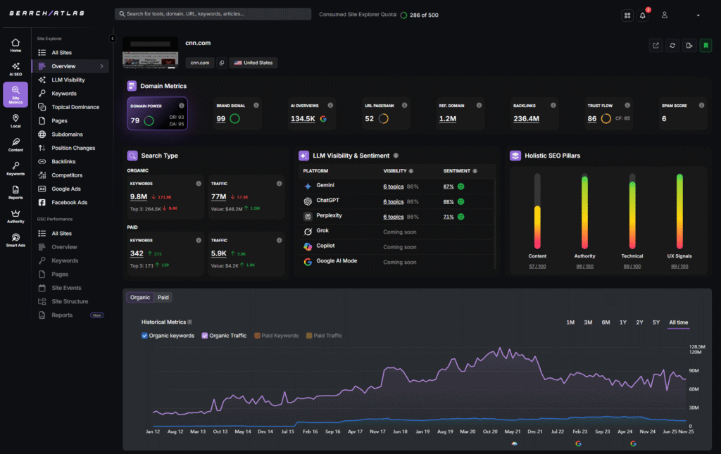Uncheck the Organic keywords checkbox

(145, 335)
